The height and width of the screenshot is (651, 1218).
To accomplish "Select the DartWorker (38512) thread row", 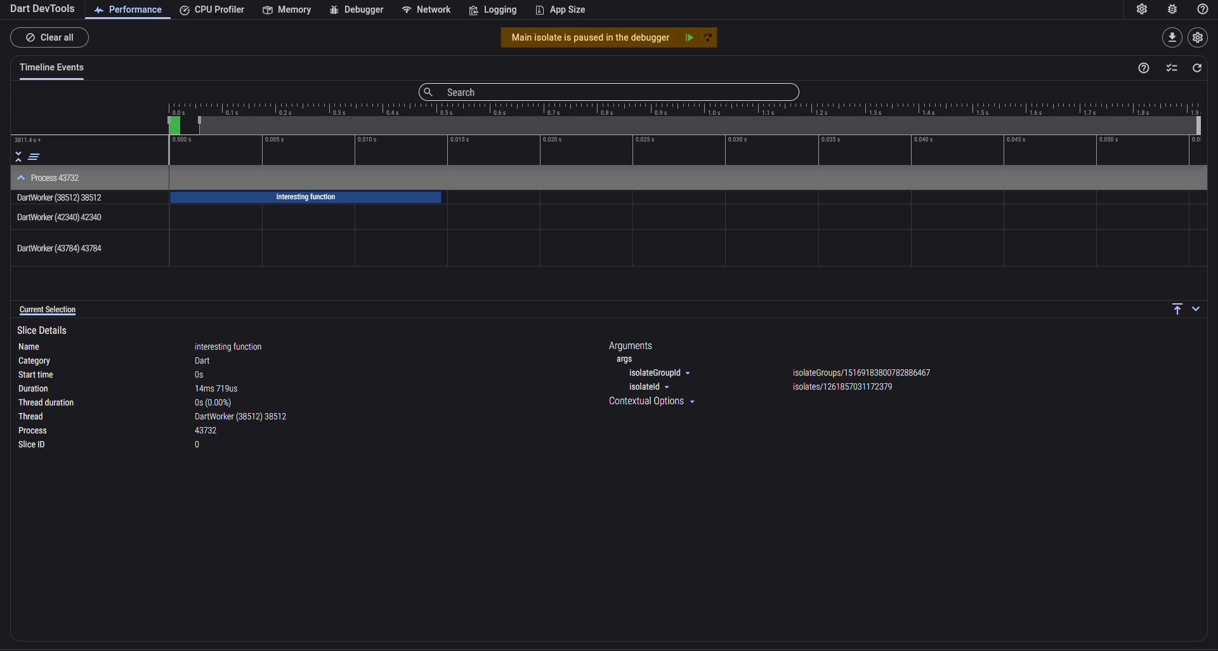I will 59,197.
